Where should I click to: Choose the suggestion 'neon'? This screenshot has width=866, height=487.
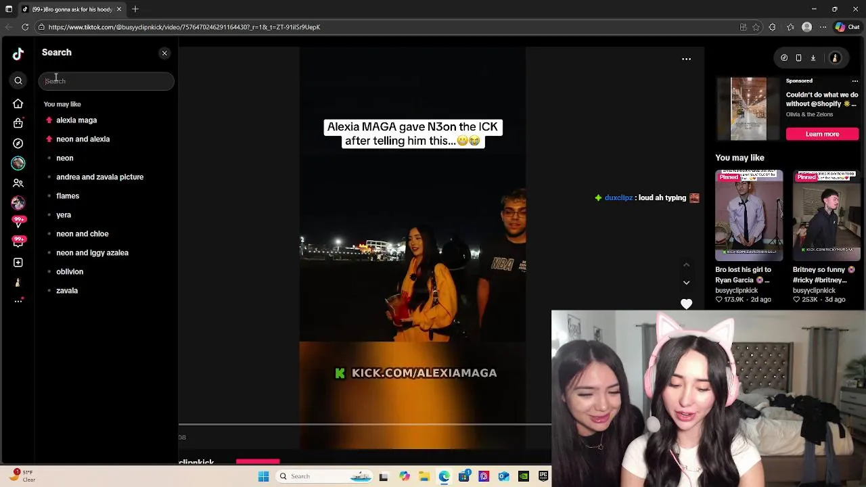(65, 158)
